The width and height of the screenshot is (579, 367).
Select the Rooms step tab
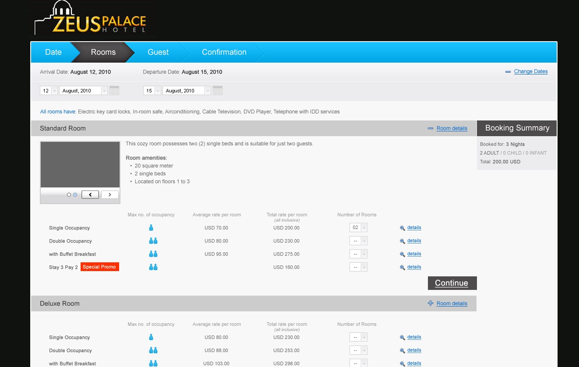pyautogui.click(x=103, y=52)
